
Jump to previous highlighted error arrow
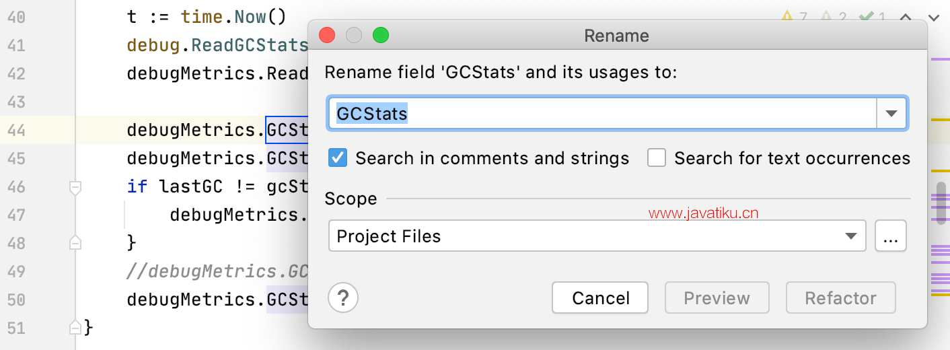(x=907, y=18)
